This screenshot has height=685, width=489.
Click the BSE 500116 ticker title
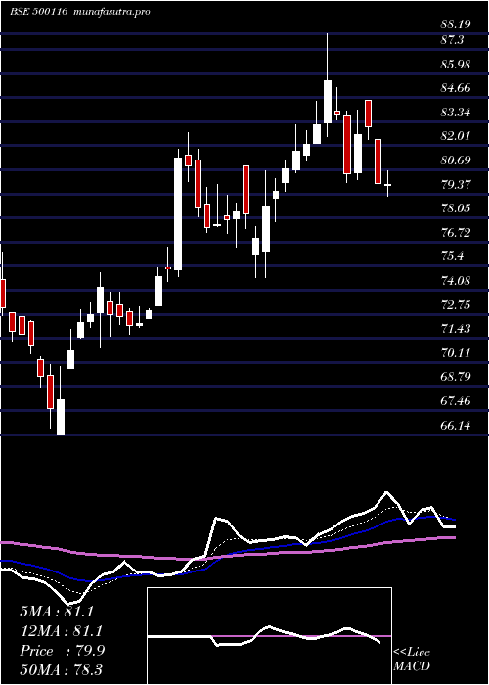(x=38, y=12)
